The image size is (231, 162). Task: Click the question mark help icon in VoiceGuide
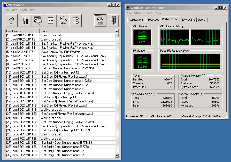coord(11,21)
